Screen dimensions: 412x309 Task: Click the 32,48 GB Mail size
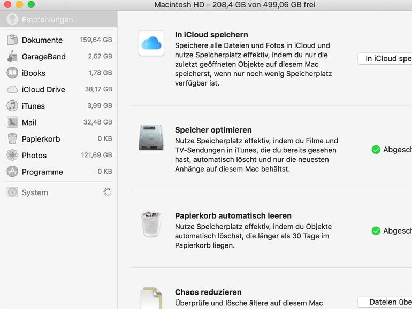(x=98, y=122)
